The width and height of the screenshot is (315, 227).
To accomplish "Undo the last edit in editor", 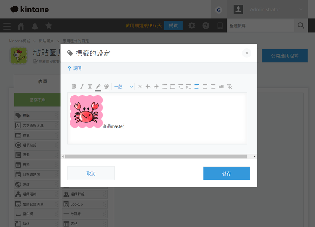I will [x=148, y=87].
